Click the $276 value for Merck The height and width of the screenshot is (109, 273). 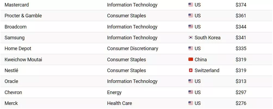point(241,103)
